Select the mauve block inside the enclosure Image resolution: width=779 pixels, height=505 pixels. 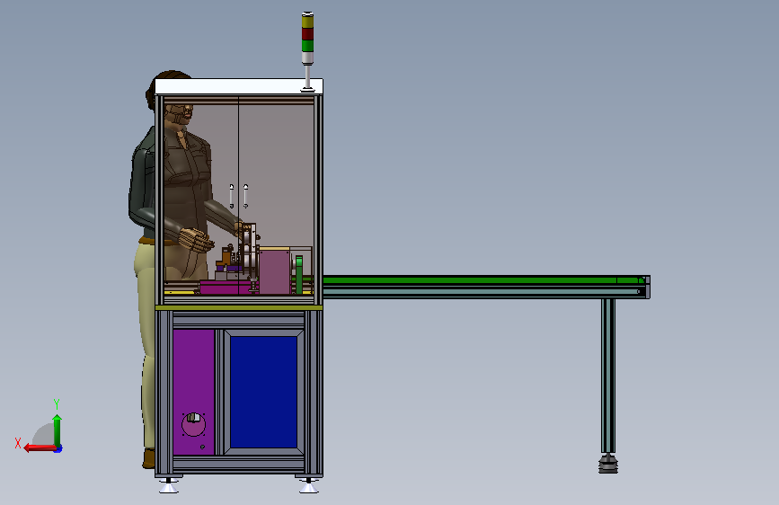274,271
